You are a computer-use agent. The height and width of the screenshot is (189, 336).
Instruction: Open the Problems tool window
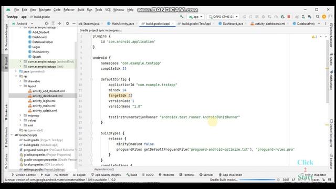pos(166,175)
